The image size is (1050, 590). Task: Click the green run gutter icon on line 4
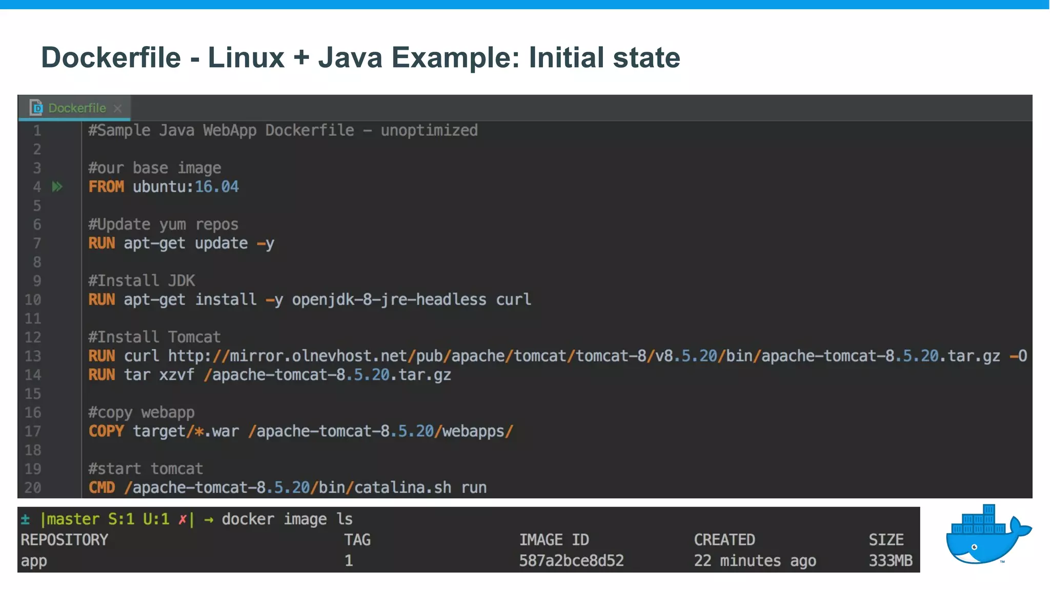[57, 187]
